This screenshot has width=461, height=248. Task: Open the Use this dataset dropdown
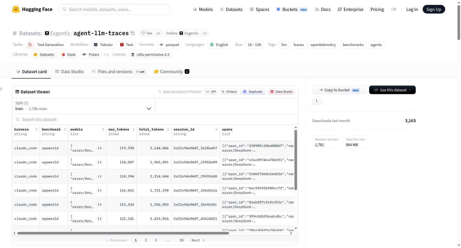(392, 90)
